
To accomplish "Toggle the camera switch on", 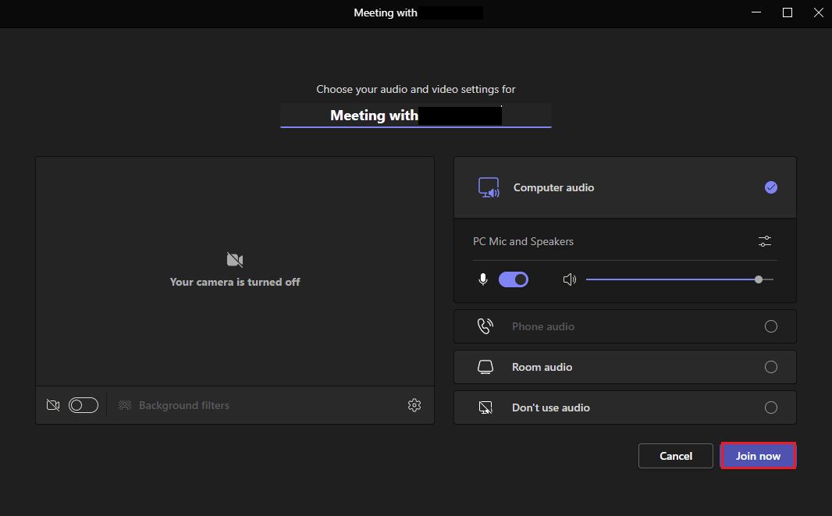I will [84, 405].
